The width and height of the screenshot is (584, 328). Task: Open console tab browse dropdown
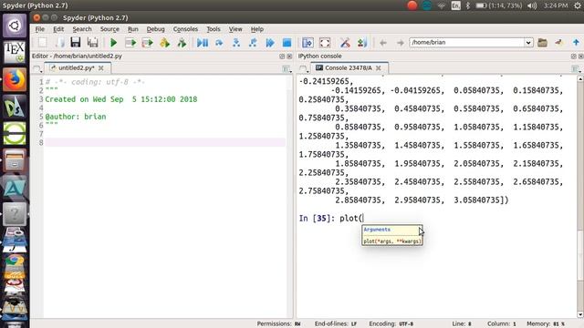point(303,69)
